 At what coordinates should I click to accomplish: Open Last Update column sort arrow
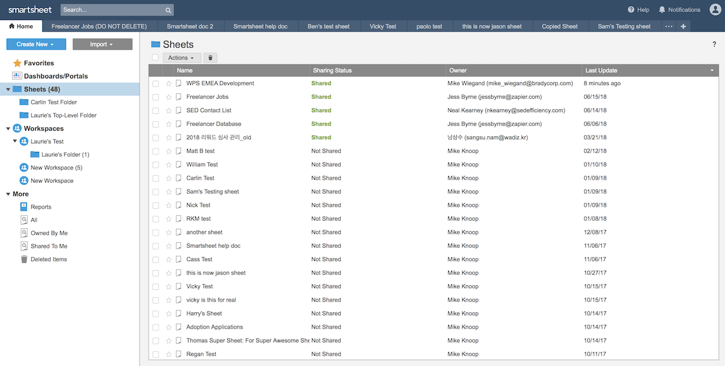coord(712,71)
